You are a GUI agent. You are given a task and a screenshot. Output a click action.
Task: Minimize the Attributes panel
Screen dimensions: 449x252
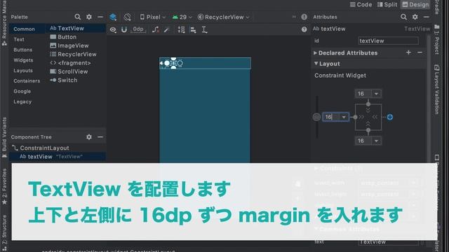coord(427,17)
